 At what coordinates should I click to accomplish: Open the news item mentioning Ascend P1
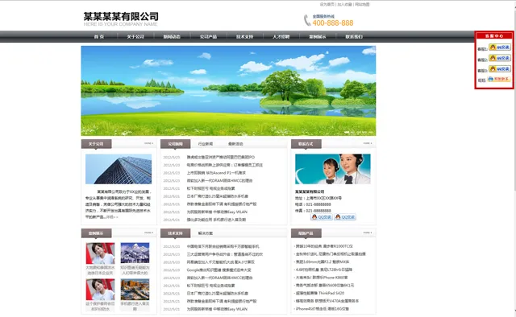coord(216,173)
